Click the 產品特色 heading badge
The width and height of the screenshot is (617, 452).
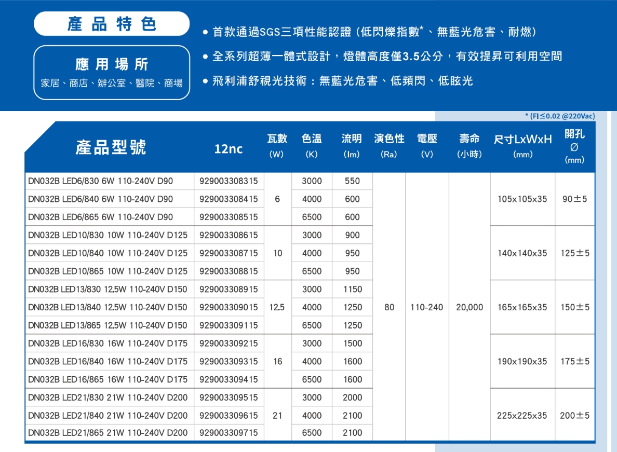coord(111,24)
